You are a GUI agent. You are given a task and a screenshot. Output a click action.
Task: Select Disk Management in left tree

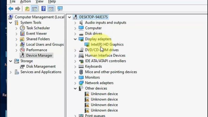point(41,66)
